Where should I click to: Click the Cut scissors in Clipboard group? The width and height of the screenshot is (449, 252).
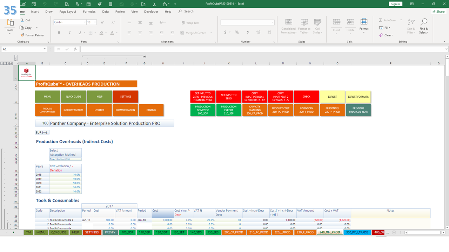pos(22,20)
